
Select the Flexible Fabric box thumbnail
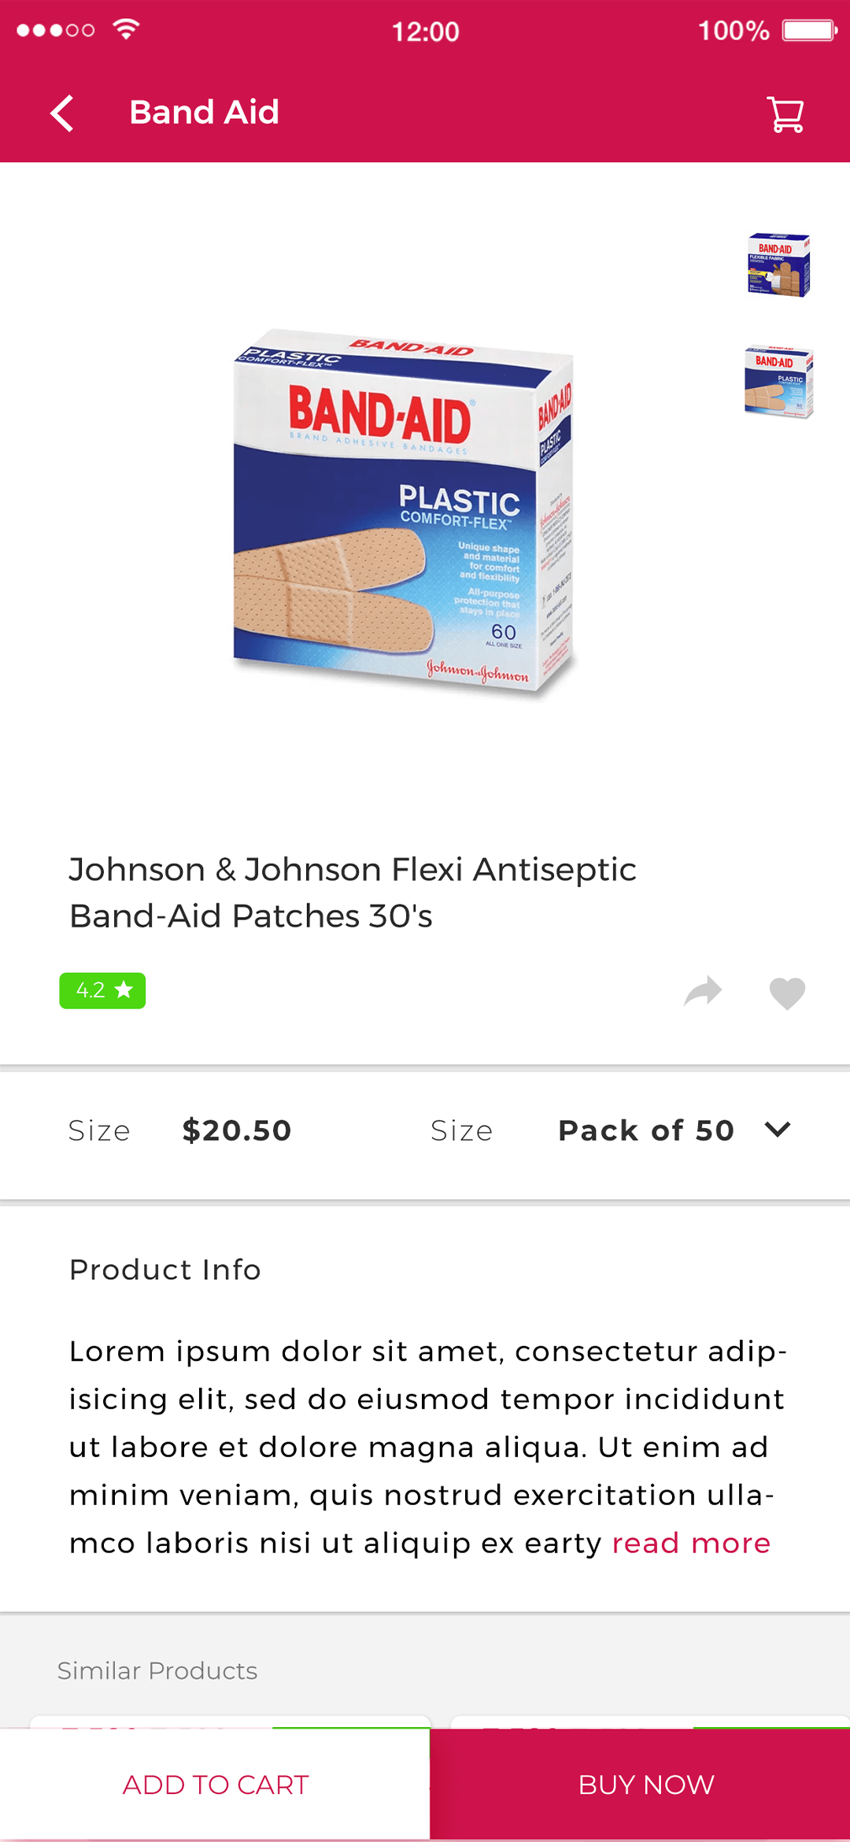(778, 265)
